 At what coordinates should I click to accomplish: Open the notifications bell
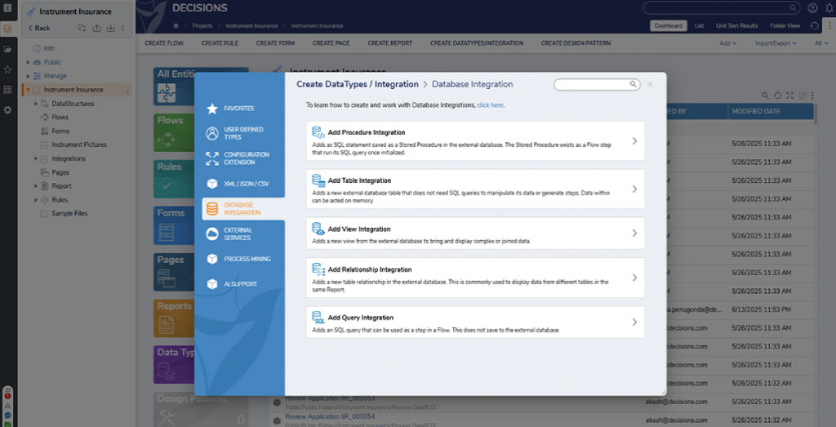point(829,8)
